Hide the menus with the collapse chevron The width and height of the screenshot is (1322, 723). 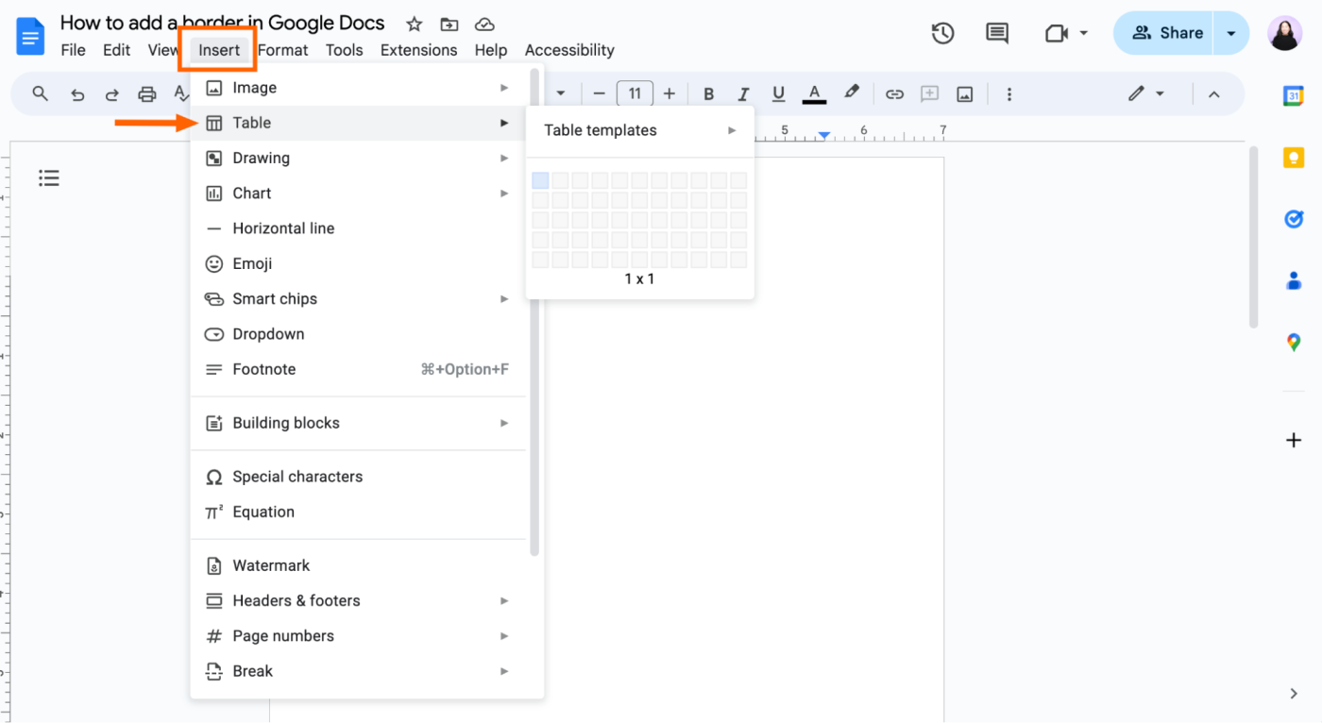1214,94
